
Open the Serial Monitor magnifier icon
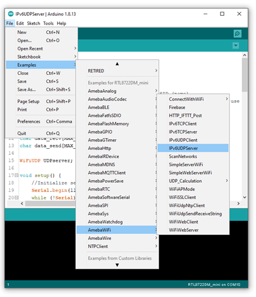pyautogui.click(x=237, y=34)
